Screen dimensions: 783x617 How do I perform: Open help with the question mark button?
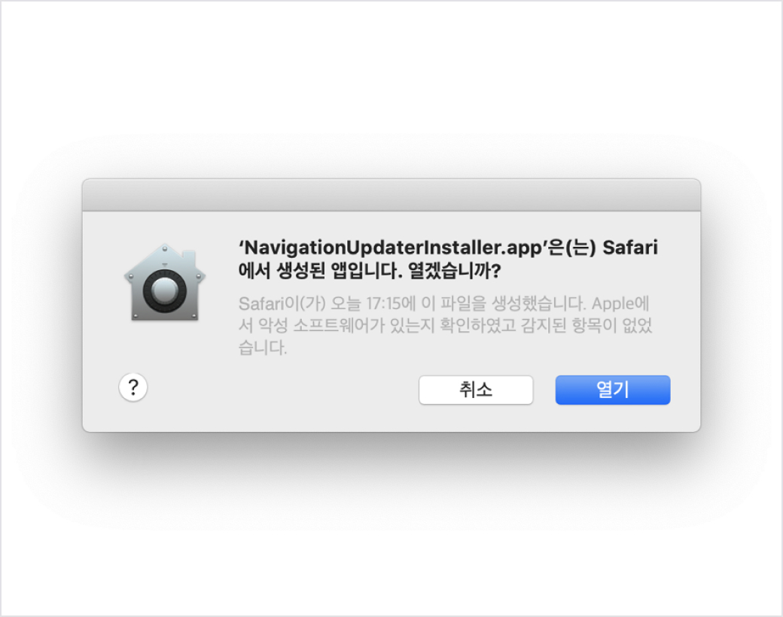[x=133, y=388]
